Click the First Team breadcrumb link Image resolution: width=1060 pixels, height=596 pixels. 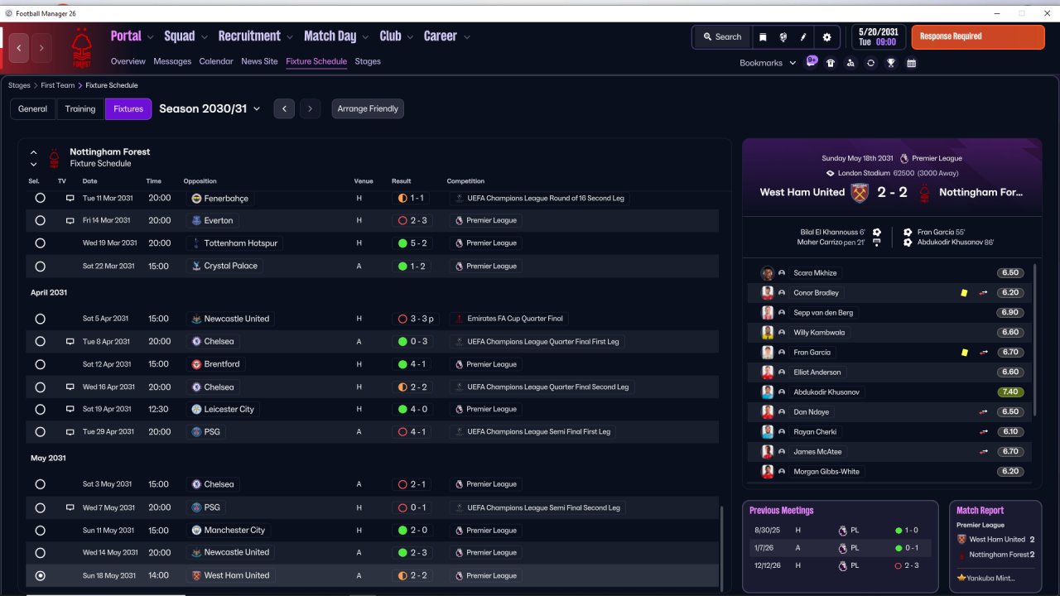(x=58, y=85)
